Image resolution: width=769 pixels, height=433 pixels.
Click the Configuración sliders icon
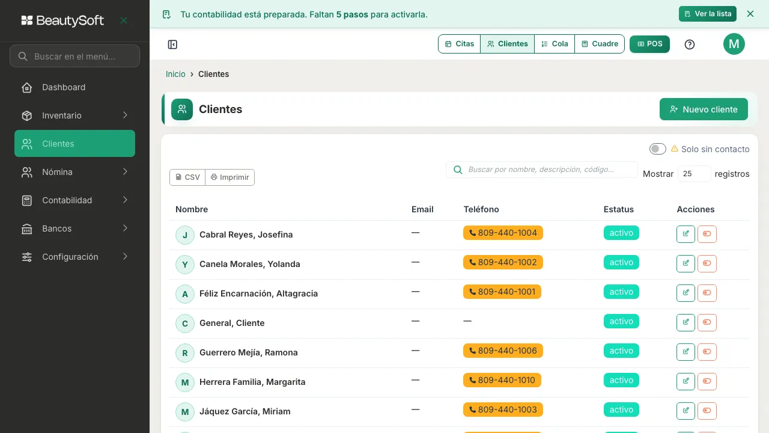[27, 257]
